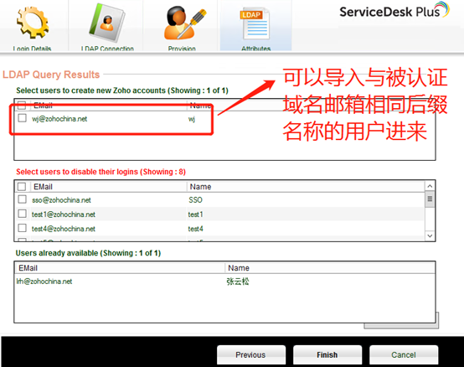
Task: Click Name column header in users already available table
Action: click(239, 268)
